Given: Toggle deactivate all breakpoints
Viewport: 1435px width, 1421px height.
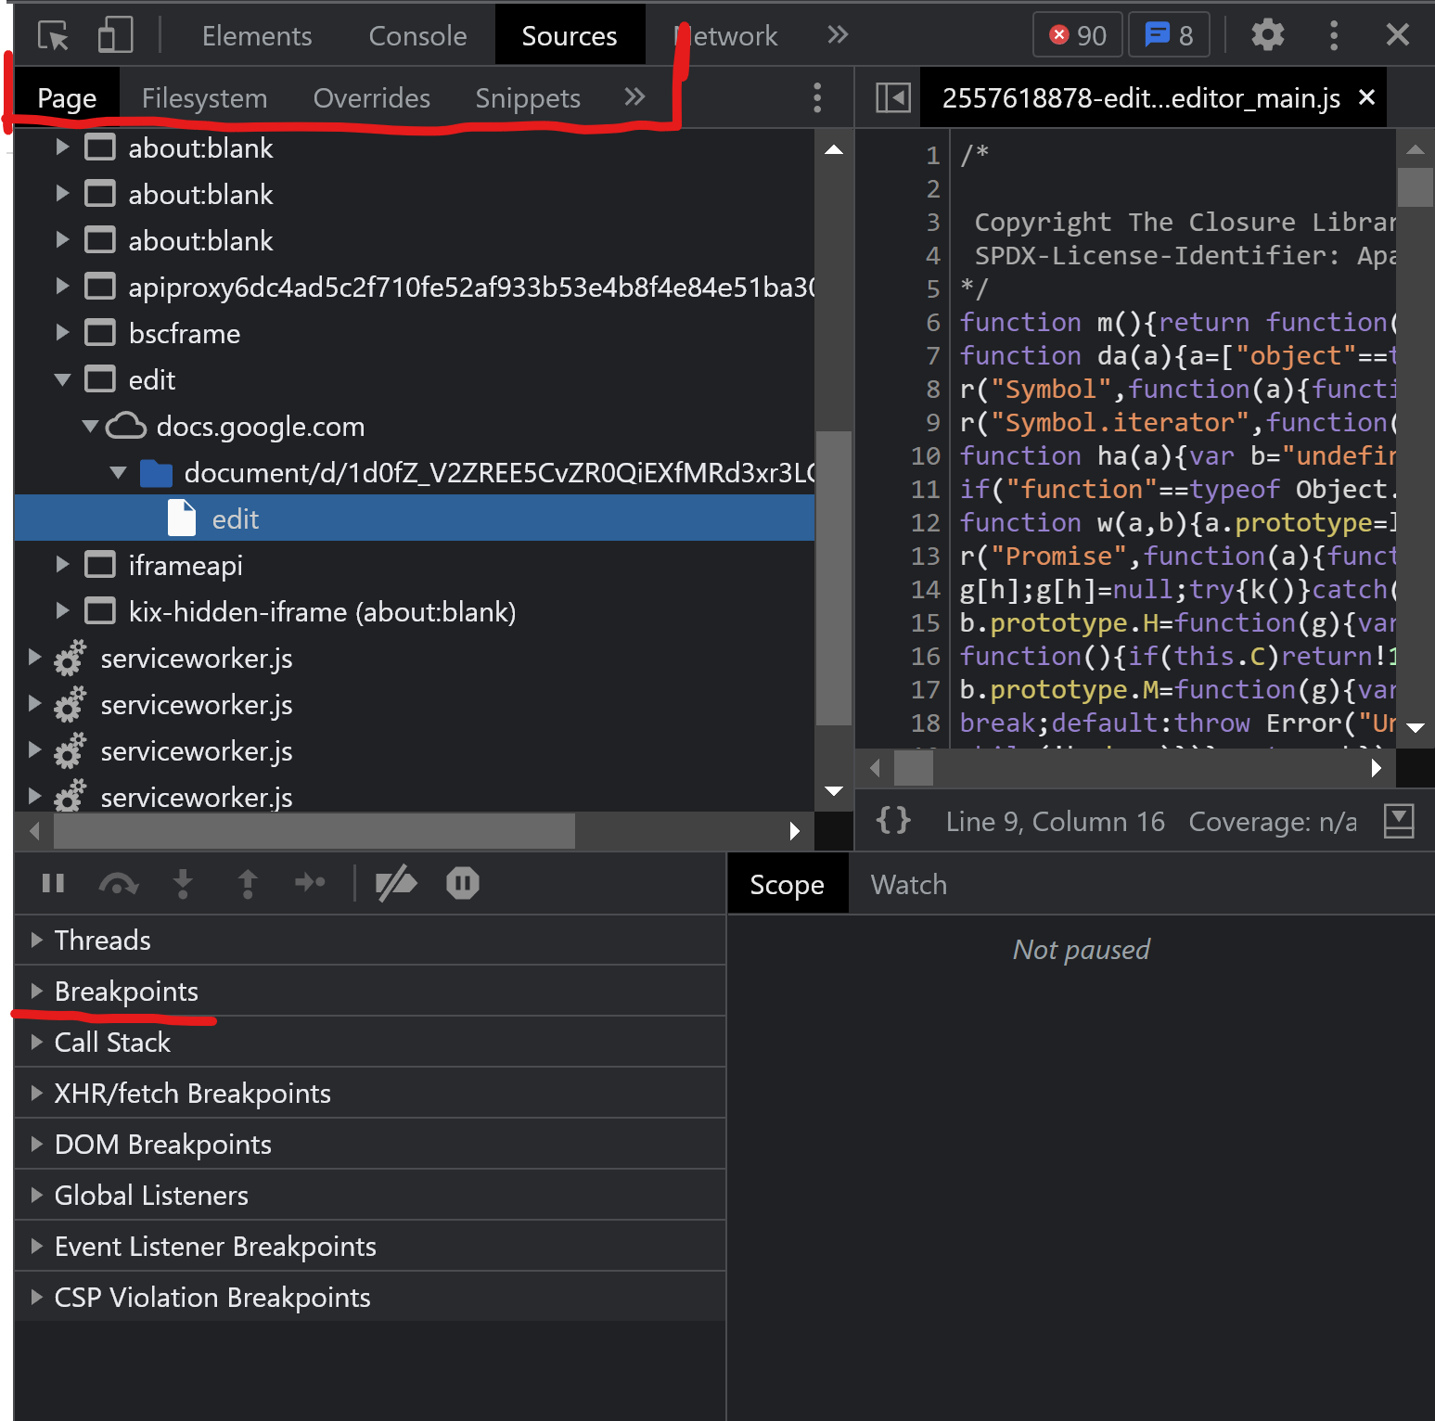Looking at the screenshot, I should point(396,883).
